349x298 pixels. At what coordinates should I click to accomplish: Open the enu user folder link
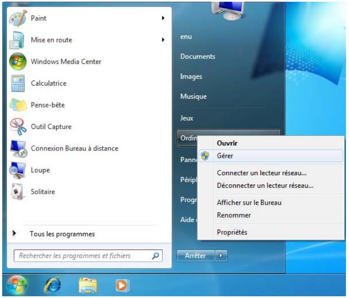coord(186,37)
